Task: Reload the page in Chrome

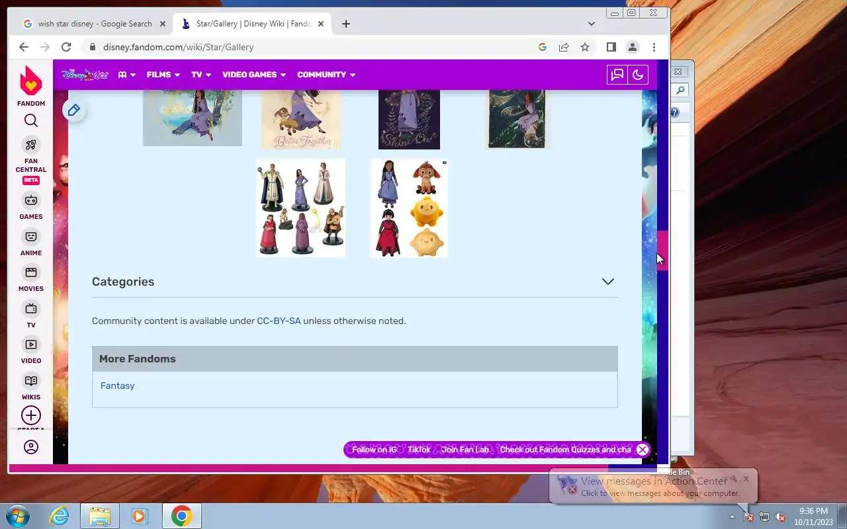Action: tap(66, 47)
